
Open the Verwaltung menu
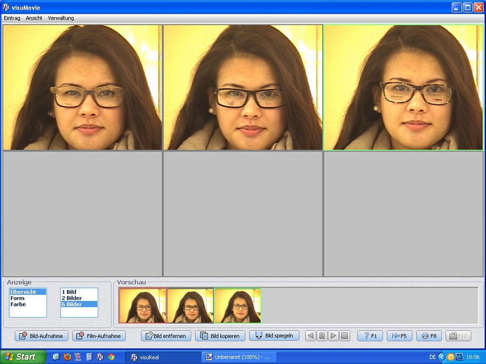(61, 18)
